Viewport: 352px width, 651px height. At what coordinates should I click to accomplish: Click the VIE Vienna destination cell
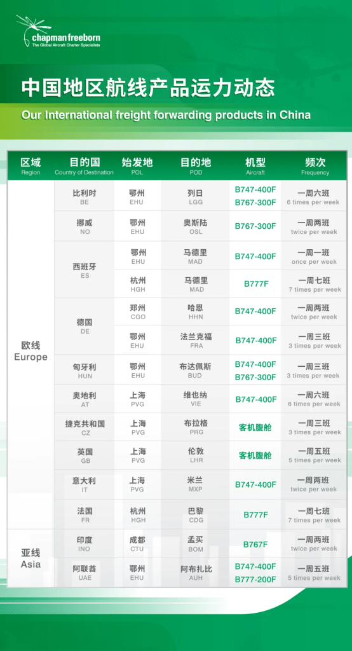pyautogui.click(x=196, y=399)
